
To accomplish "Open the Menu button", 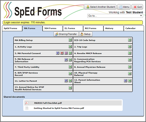I will 124,7.
